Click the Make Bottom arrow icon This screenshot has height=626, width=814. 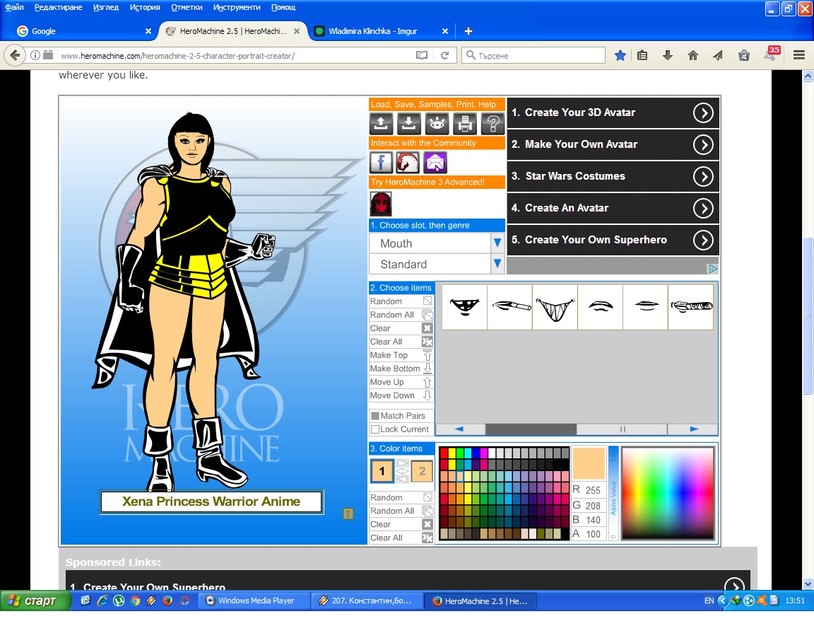(427, 369)
